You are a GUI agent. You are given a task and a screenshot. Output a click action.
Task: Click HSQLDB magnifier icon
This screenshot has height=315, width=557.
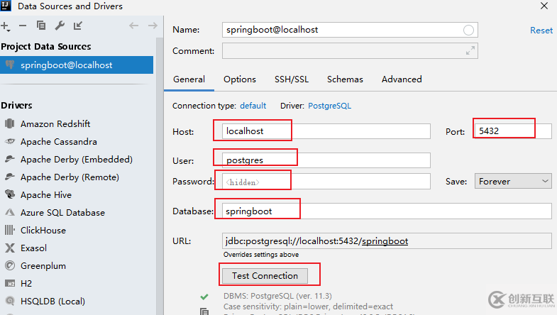(10, 301)
